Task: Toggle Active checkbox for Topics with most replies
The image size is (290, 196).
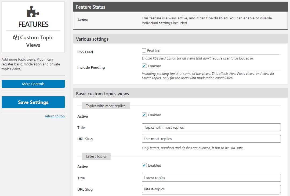Action: click(144, 115)
